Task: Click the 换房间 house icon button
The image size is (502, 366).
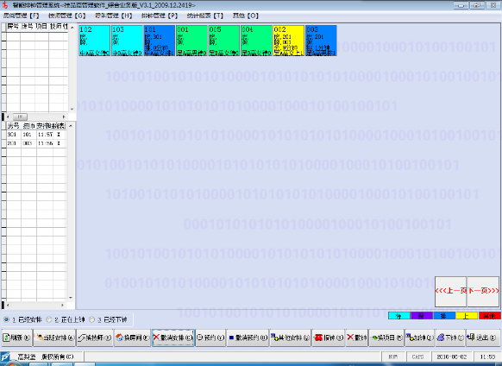Action: (x=132, y=338)
